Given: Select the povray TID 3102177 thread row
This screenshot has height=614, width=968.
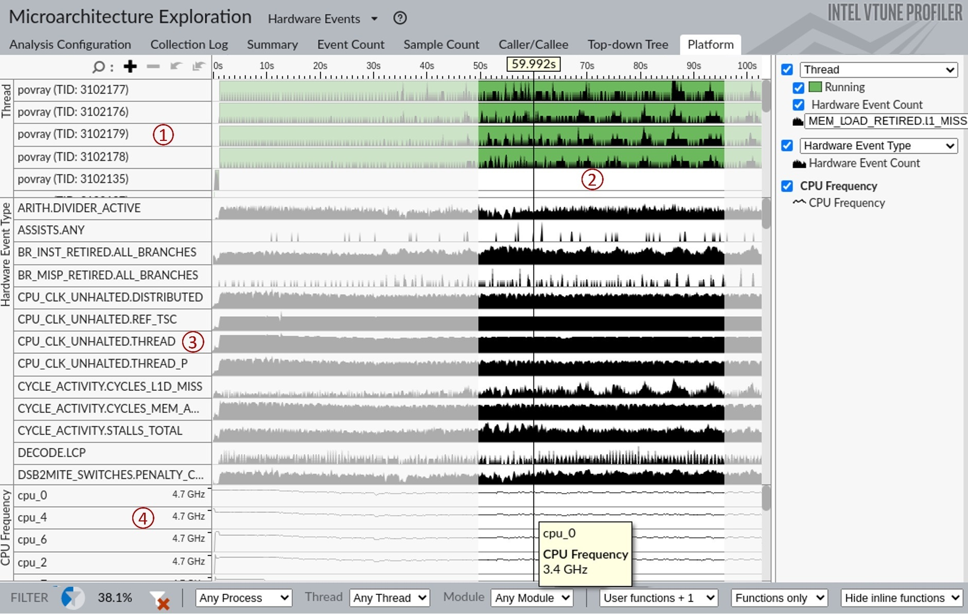Looking at the screenshot, I should [x=112, y=90].
